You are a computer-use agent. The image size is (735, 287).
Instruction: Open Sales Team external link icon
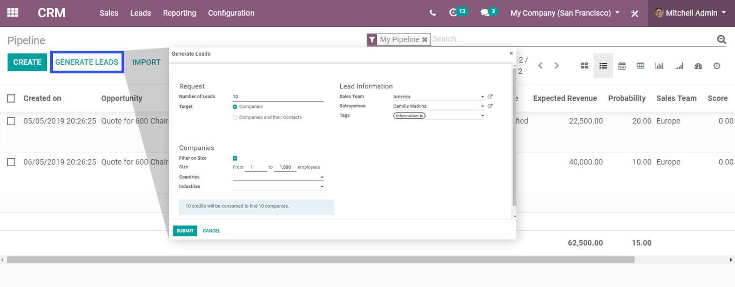point(490,97)
